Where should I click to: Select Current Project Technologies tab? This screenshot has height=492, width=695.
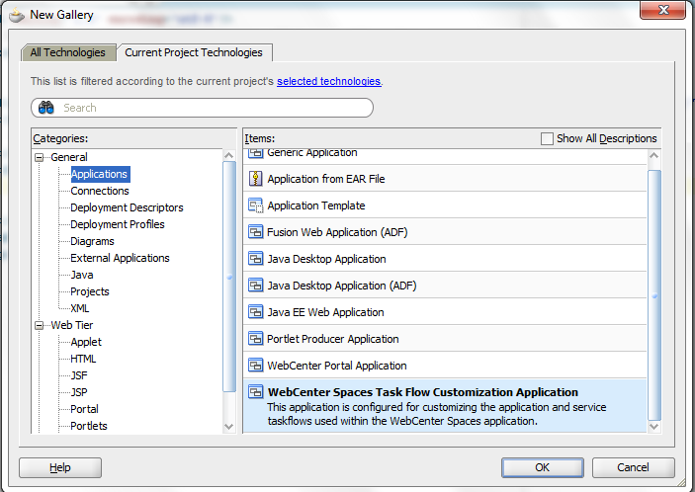pos(194,52)
